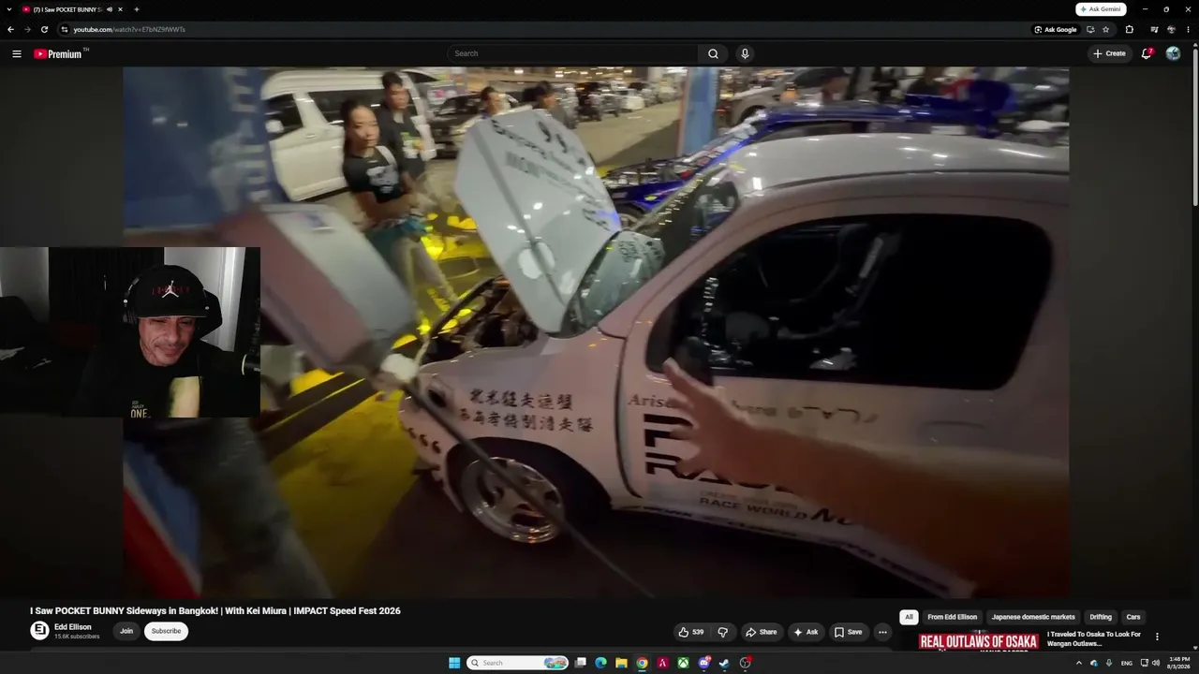This screenshot has height=674, width=1199.
Task: Bookmark this page with star icon
Action: coord(1105,29)
